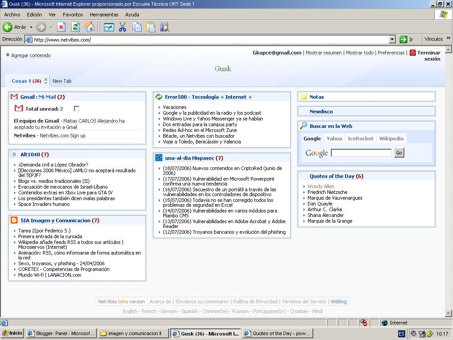453x340 pixels.
Task: Open 'Mundo Wi-fi | LANACION.com' entry
Action: coord(50,275)
